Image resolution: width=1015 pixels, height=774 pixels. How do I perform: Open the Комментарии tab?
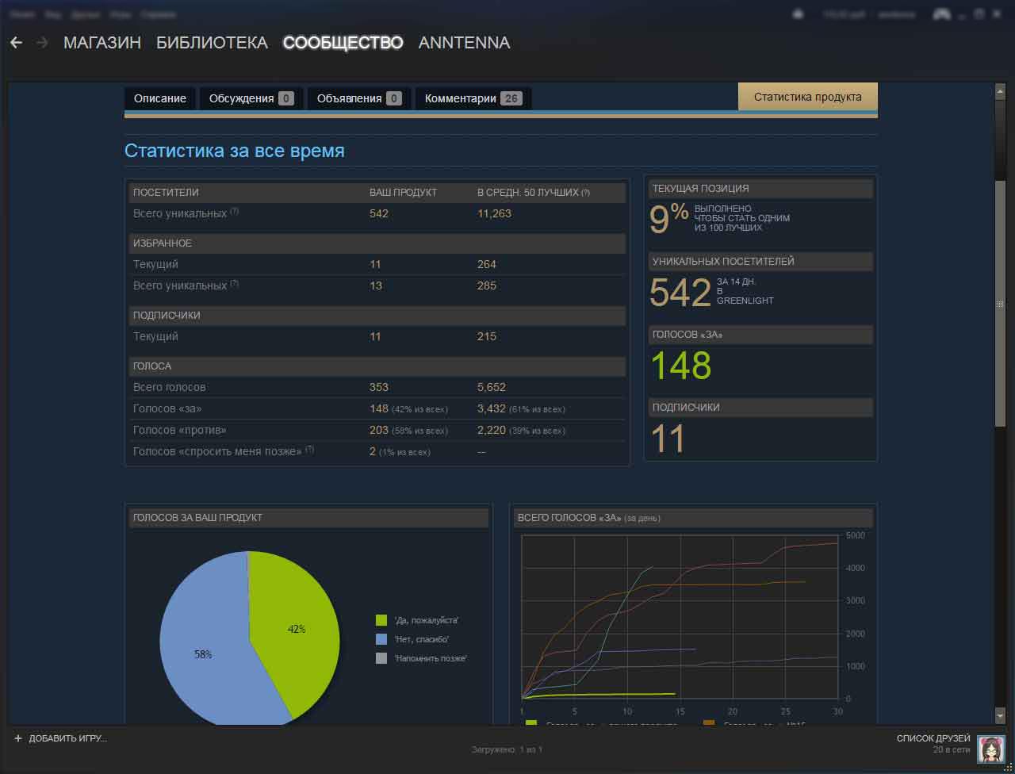click(473, 98)
